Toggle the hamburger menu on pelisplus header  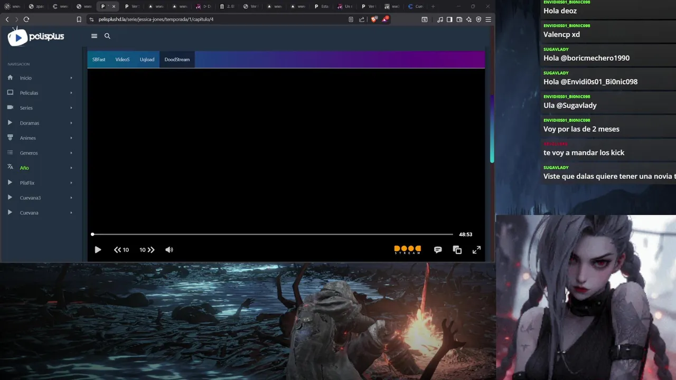click(94, 36)
